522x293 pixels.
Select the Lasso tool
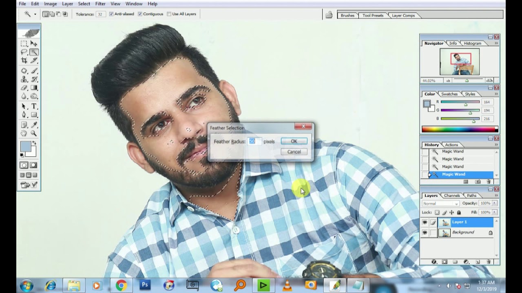point(24,52)
